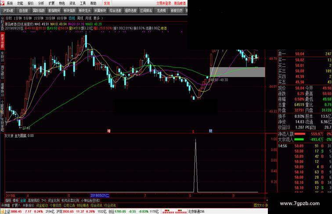Switch chart period to 15分钟
Viewport: 332px width, 214px height.
[x=38, y=18]
